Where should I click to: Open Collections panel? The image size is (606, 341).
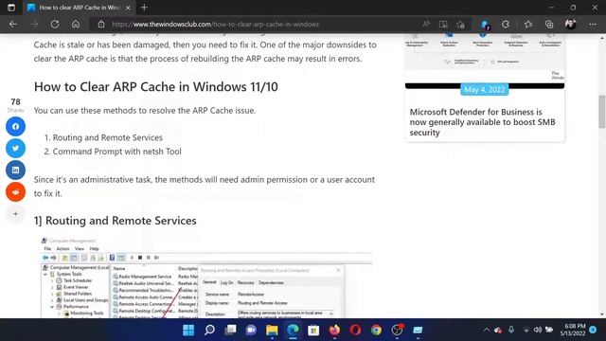pyautogui.click(x=549, y=24)
